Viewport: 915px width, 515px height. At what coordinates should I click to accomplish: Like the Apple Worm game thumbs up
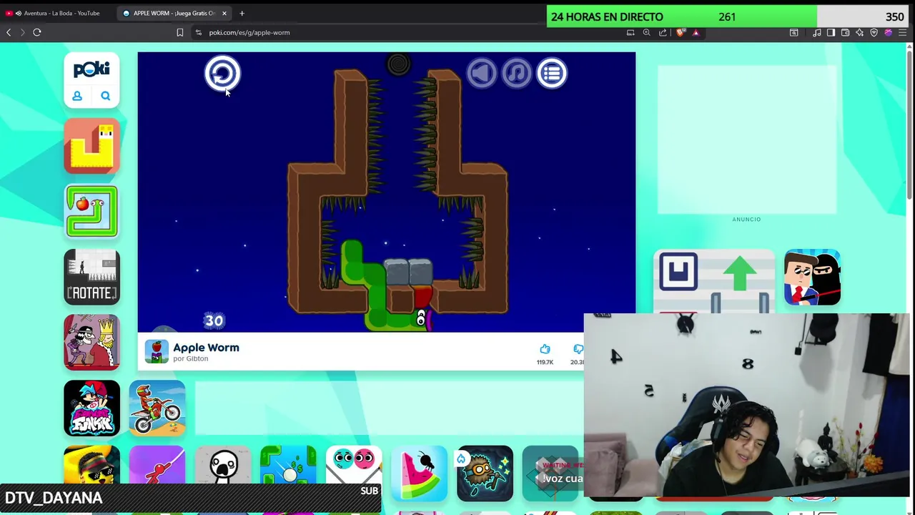(545, 349)
